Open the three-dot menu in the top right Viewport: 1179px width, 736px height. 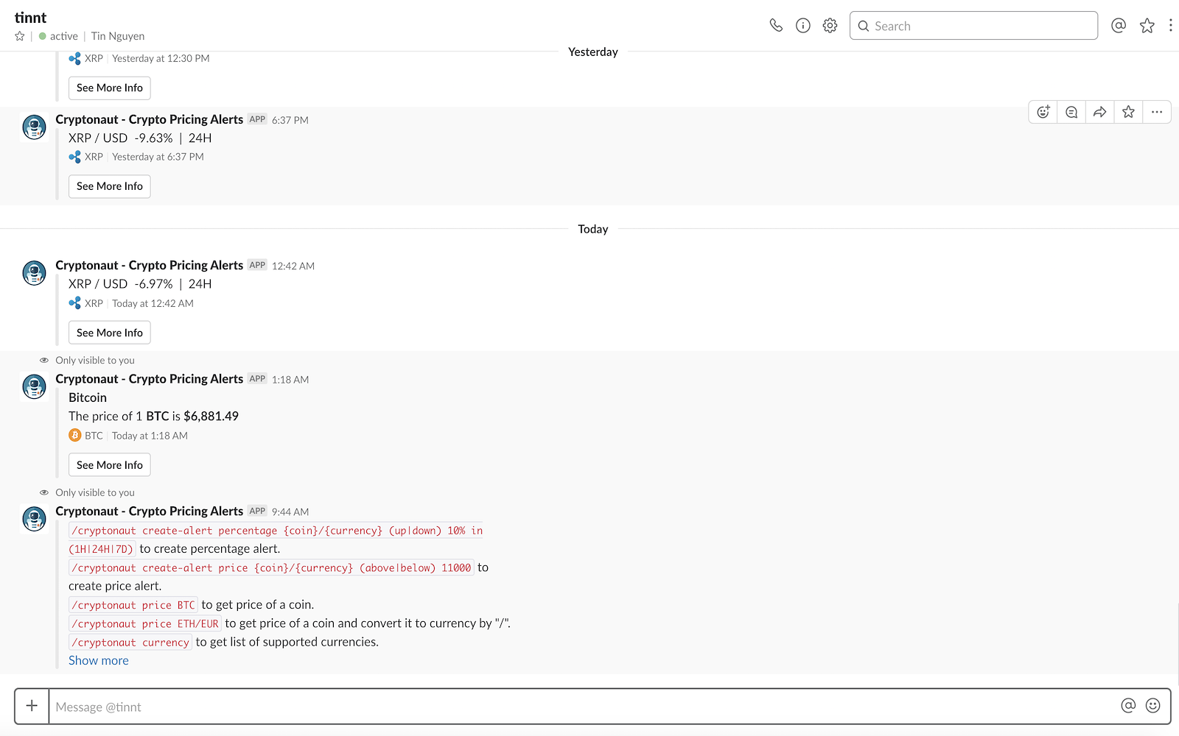tap(1171, 25)
